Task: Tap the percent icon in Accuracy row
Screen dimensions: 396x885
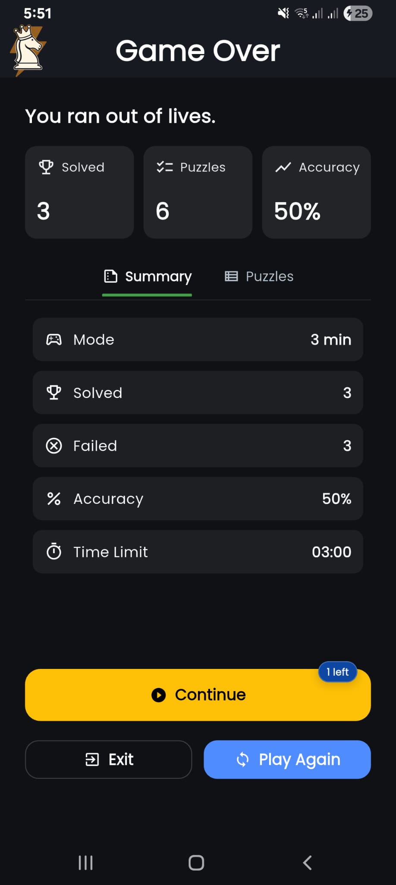Action: coord(54,499)
